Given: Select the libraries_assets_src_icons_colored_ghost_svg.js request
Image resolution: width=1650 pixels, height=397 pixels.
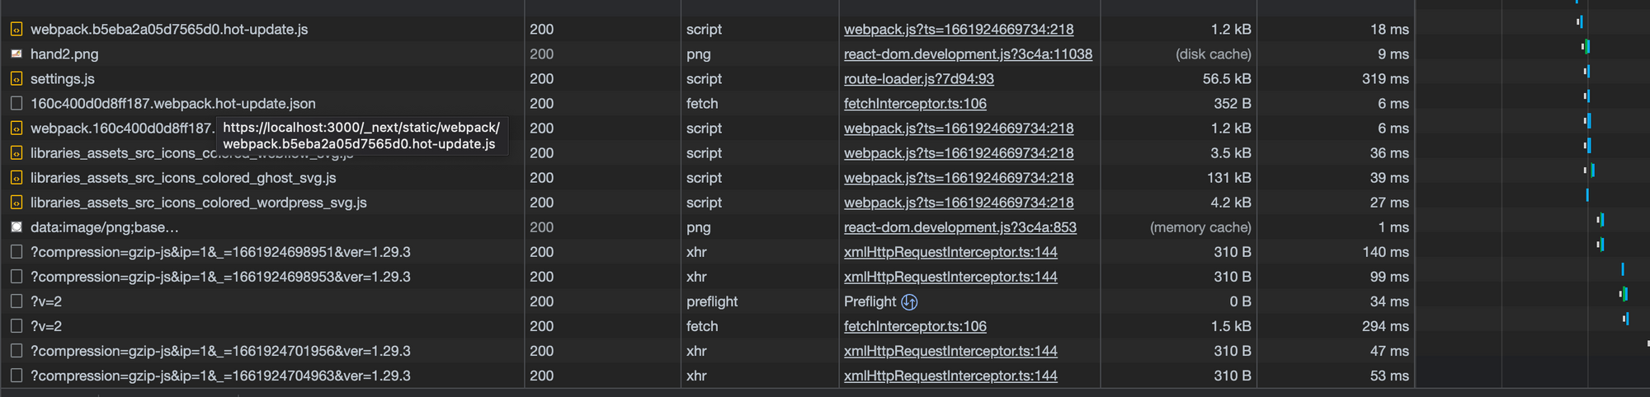Looking at the screenshot, I should [183, 178].
